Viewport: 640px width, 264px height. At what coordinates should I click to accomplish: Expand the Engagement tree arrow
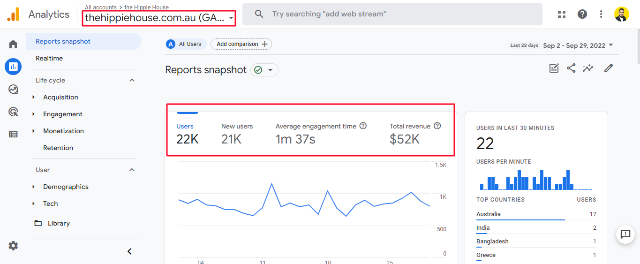(34, 114)
